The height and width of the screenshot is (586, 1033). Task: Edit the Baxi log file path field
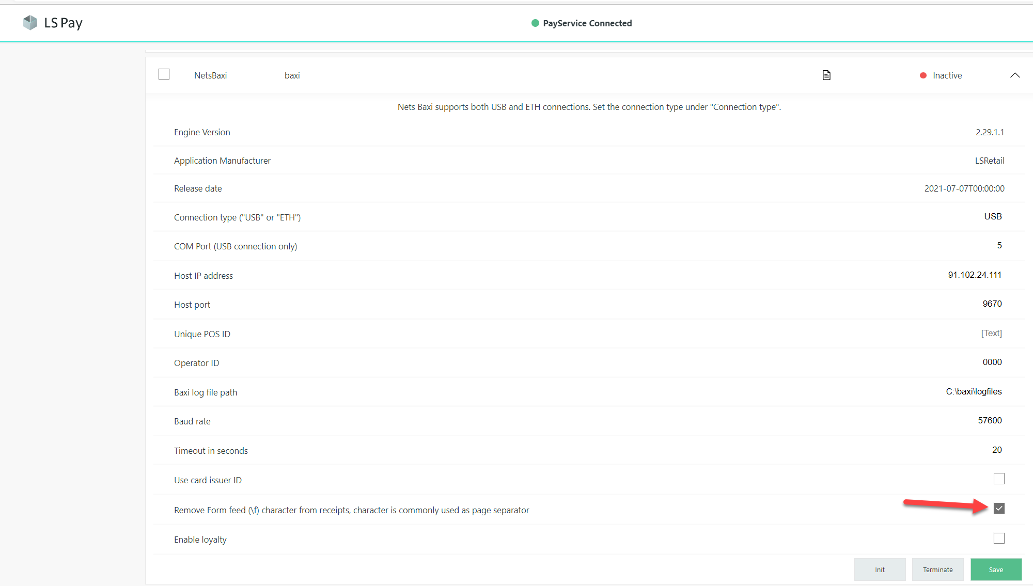[973, 391]
